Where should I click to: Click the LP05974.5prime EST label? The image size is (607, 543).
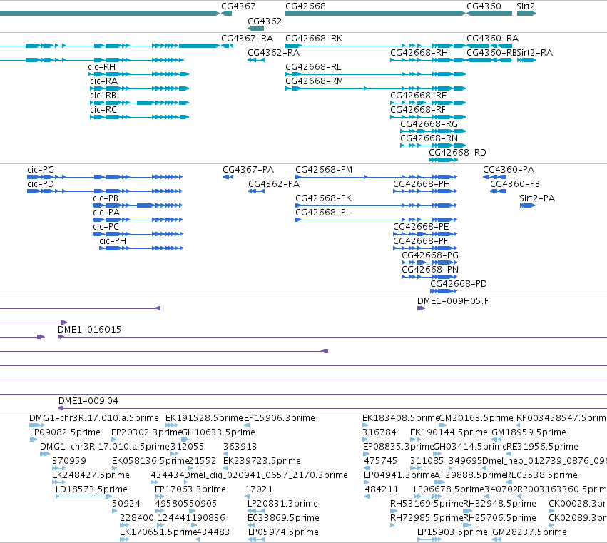(283, 532)
